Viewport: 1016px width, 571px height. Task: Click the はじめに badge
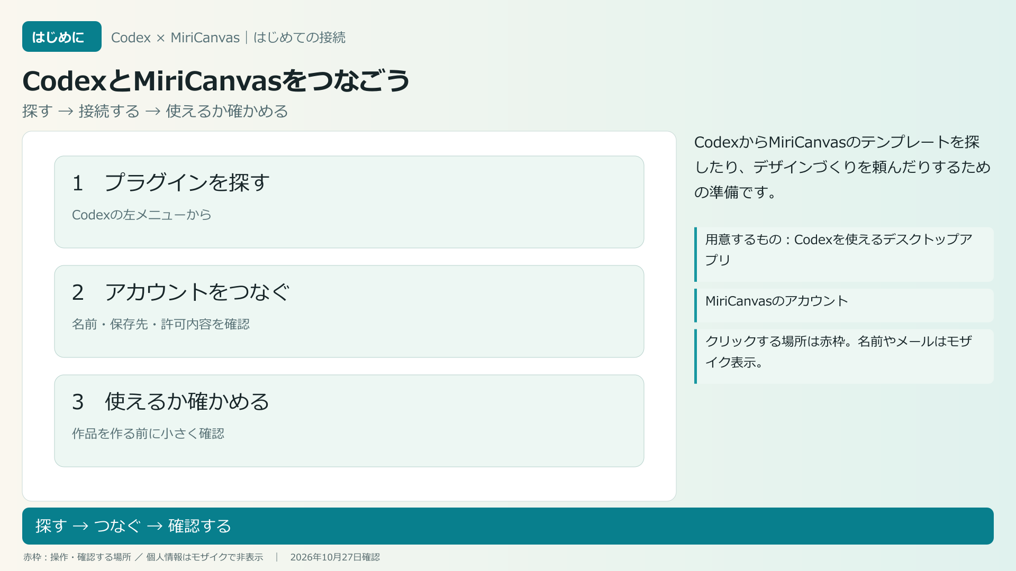[x=62, y=36]
